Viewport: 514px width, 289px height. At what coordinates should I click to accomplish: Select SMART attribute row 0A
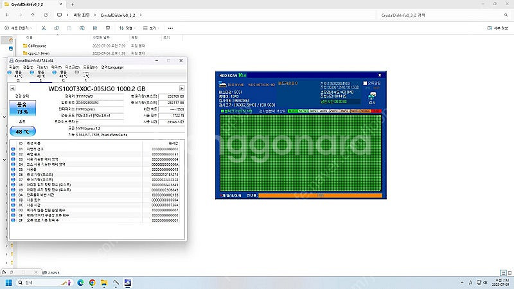point(95,195)
